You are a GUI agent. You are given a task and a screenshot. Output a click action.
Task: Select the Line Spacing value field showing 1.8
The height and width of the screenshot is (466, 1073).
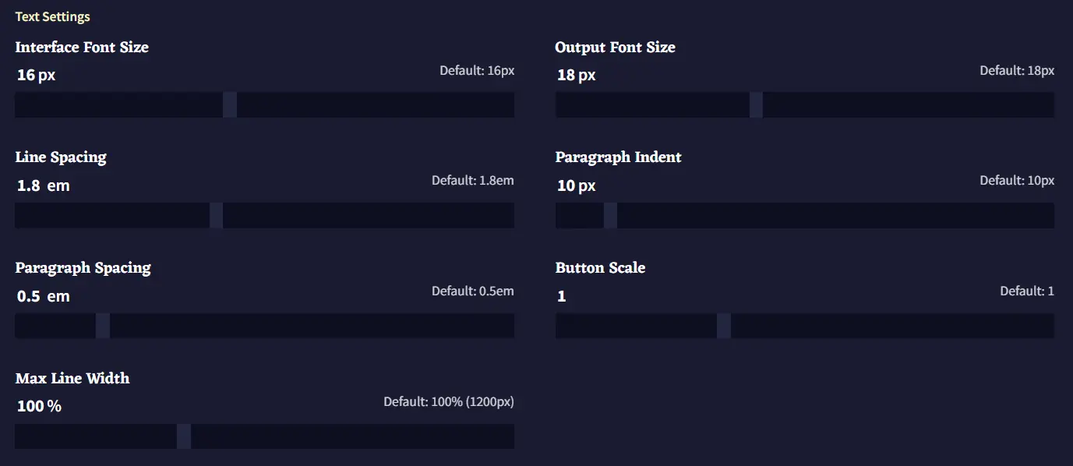coord(29,186)
